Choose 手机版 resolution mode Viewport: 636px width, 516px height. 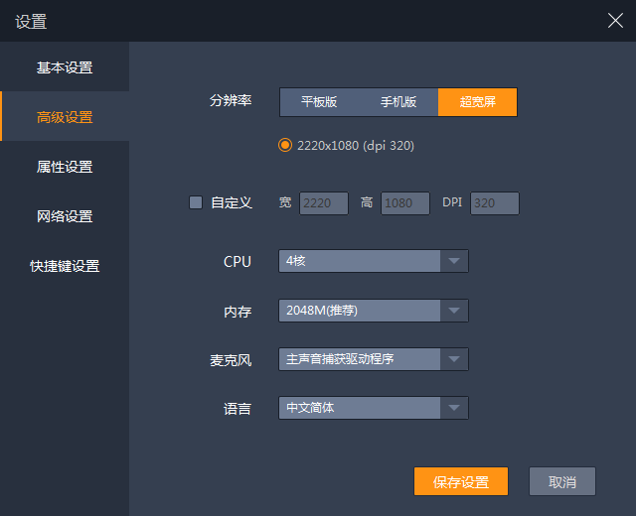(x=398, y=102)
